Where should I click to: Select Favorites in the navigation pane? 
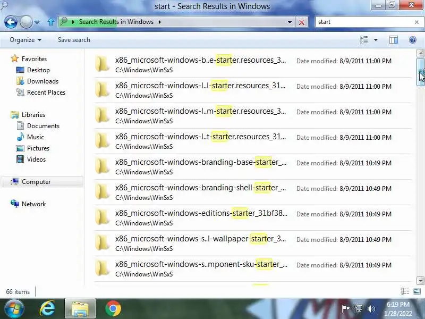(34, 59)
